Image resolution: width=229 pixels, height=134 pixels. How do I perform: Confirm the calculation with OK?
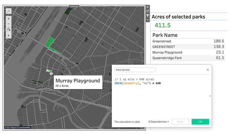coord(200,122)
